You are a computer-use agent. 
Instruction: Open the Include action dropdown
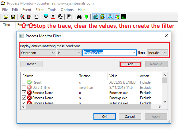coord(157,53)
